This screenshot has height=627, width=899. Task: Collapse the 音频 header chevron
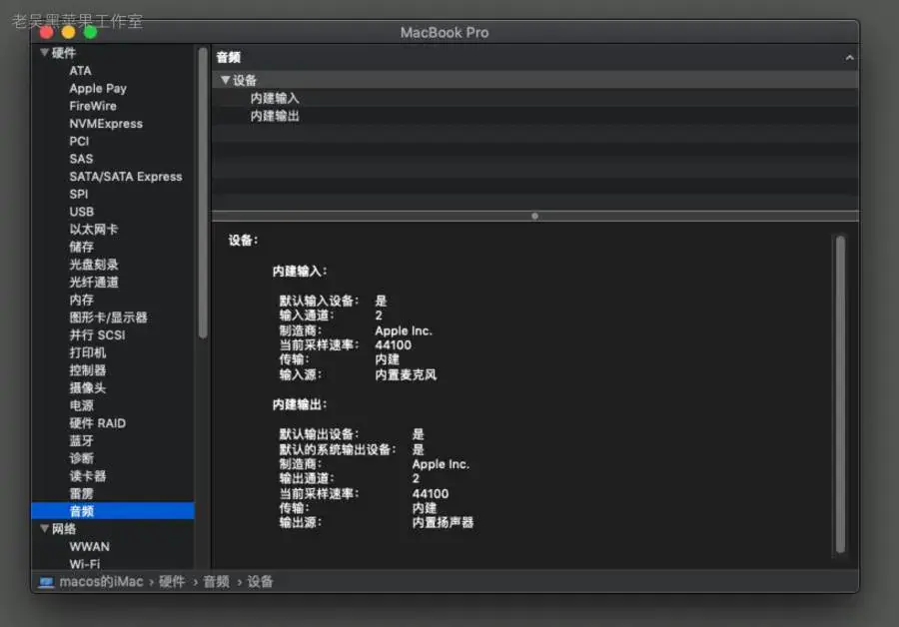pos(849,57)
